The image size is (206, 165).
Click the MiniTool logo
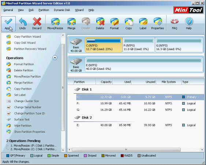click(188, 10)
